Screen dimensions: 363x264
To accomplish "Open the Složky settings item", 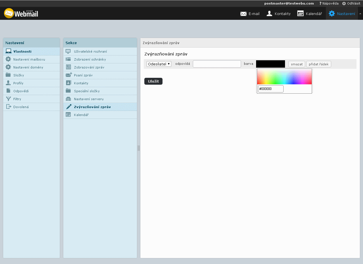I will coord(18,75).
